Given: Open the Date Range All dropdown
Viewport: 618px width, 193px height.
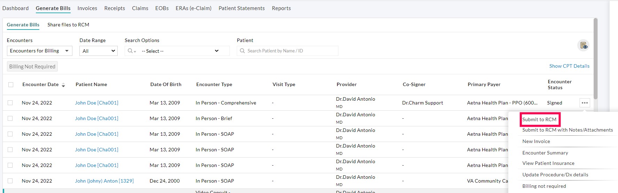Looking at the screenshot, I should tap(99, 51).
